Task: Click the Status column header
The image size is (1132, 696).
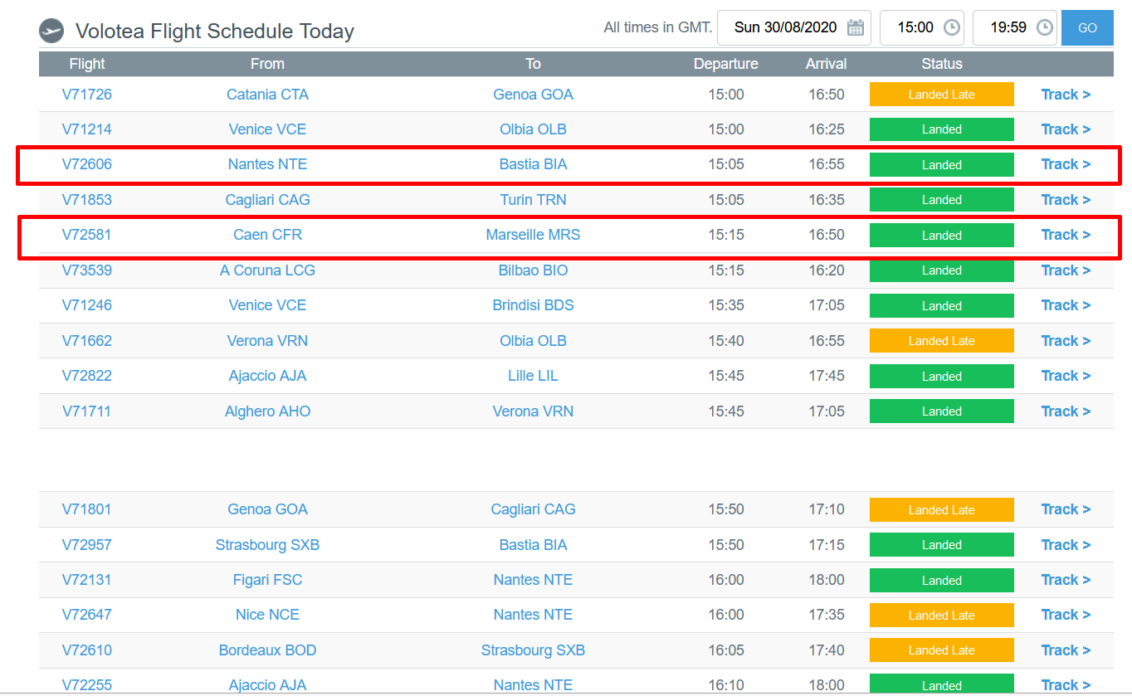Action: click(x=941, y=64)
